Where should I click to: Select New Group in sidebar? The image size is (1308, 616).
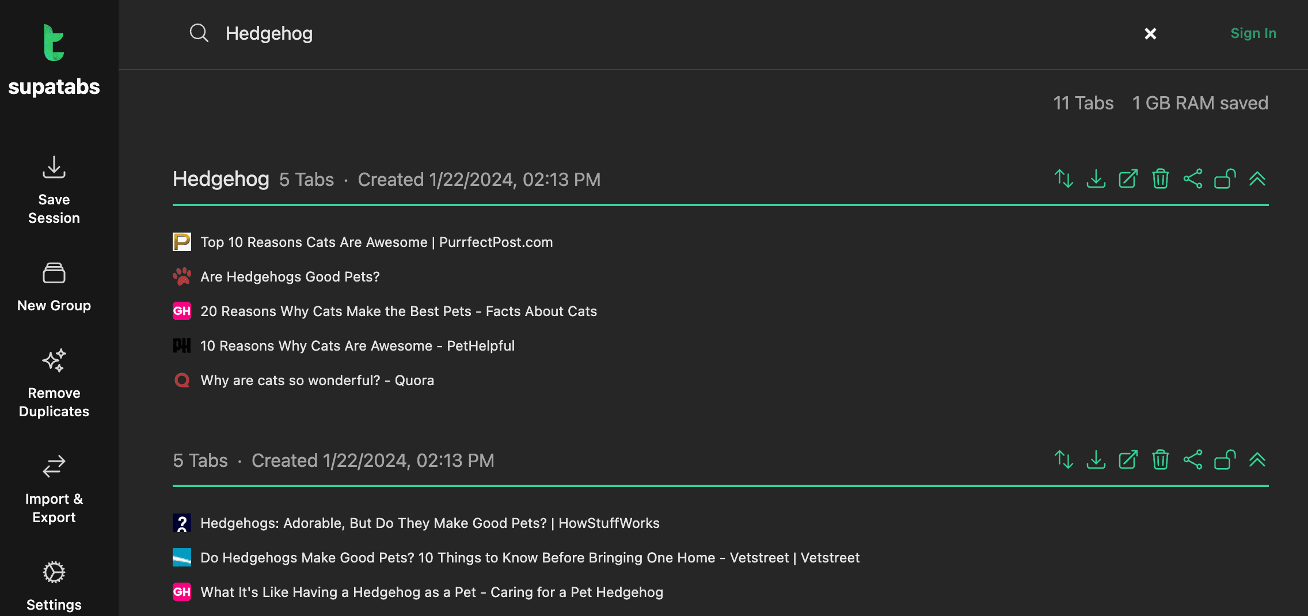tap(54, 288)
